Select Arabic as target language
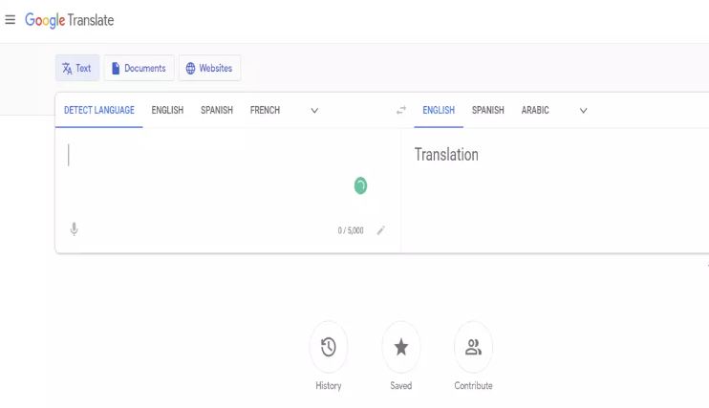 [x=535, y=111]
